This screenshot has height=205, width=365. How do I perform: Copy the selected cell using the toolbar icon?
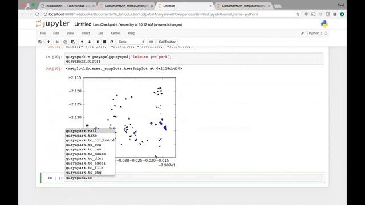(x=65, y=42)
